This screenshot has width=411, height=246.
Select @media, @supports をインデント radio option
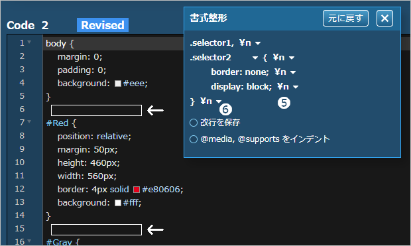(194, 139)
